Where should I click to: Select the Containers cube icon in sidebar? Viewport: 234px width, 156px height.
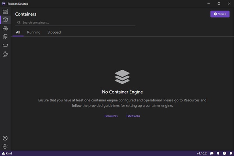tap(5, 20)
